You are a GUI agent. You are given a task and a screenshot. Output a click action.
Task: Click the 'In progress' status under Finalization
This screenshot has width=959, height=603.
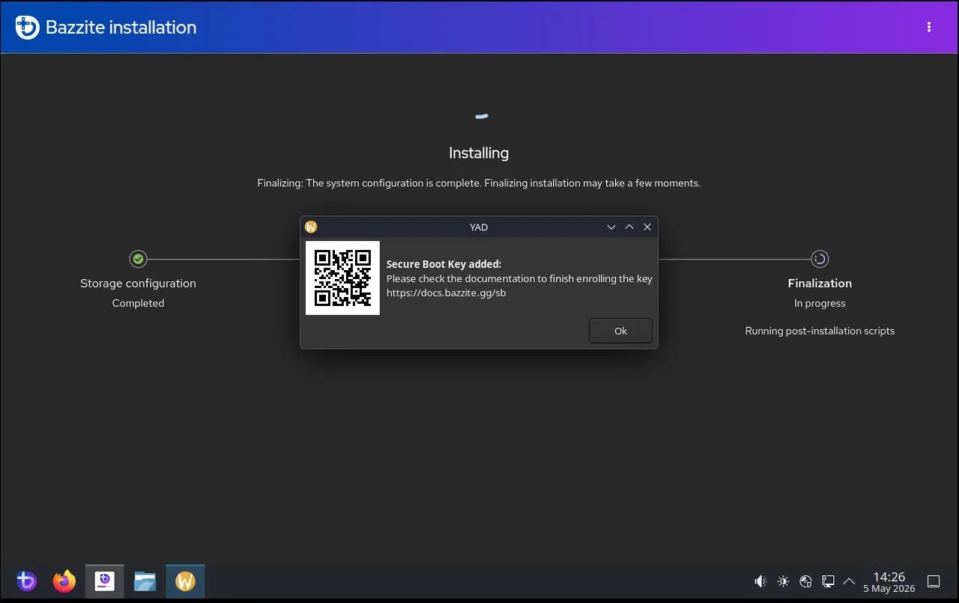(x=820, y=303)
